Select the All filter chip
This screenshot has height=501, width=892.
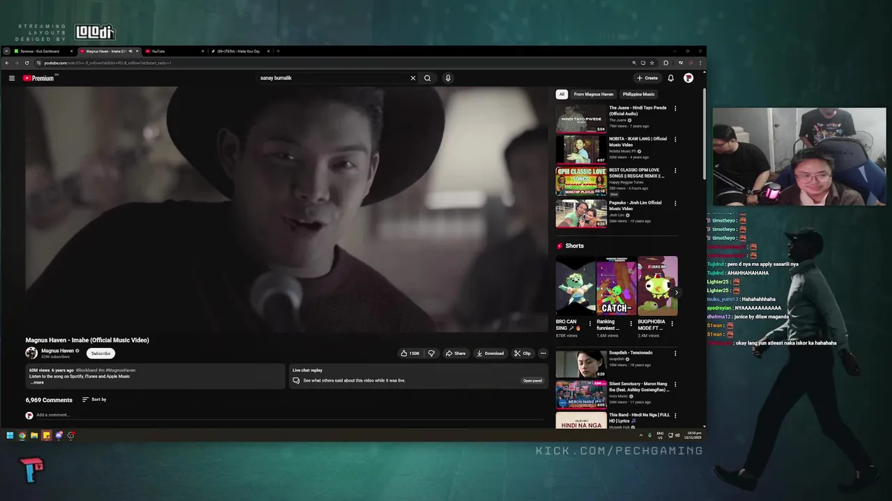coord(562,94)
